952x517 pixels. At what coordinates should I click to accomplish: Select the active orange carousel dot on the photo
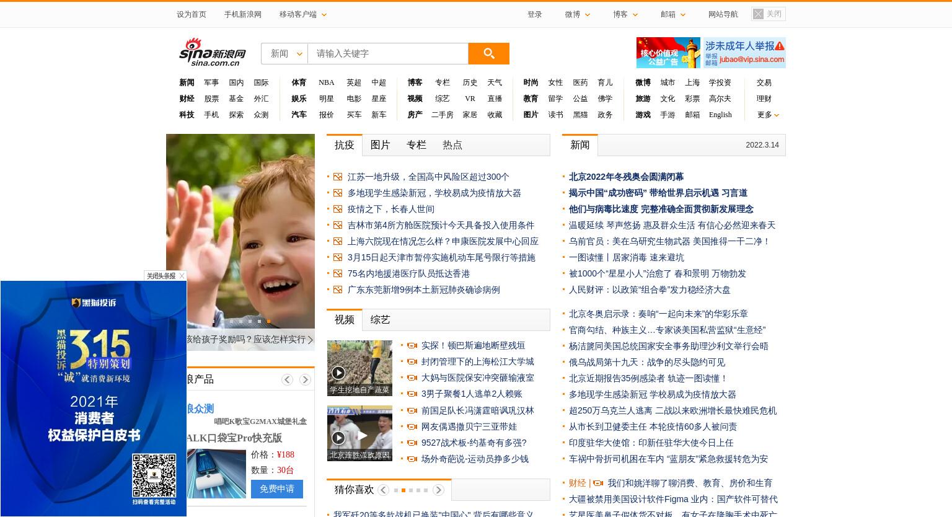click(x=268, y=321)
